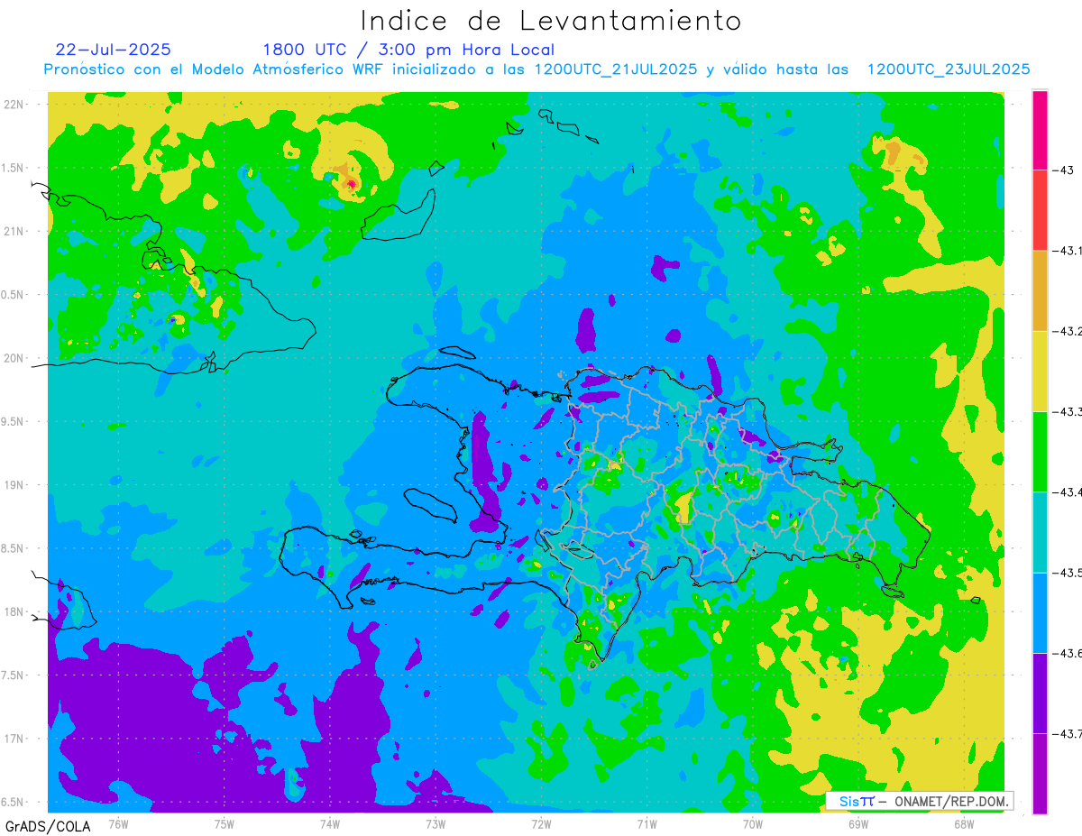Click the '-43.2' color bar label
The image size is (1082, 836).
tap(1067, 331)
